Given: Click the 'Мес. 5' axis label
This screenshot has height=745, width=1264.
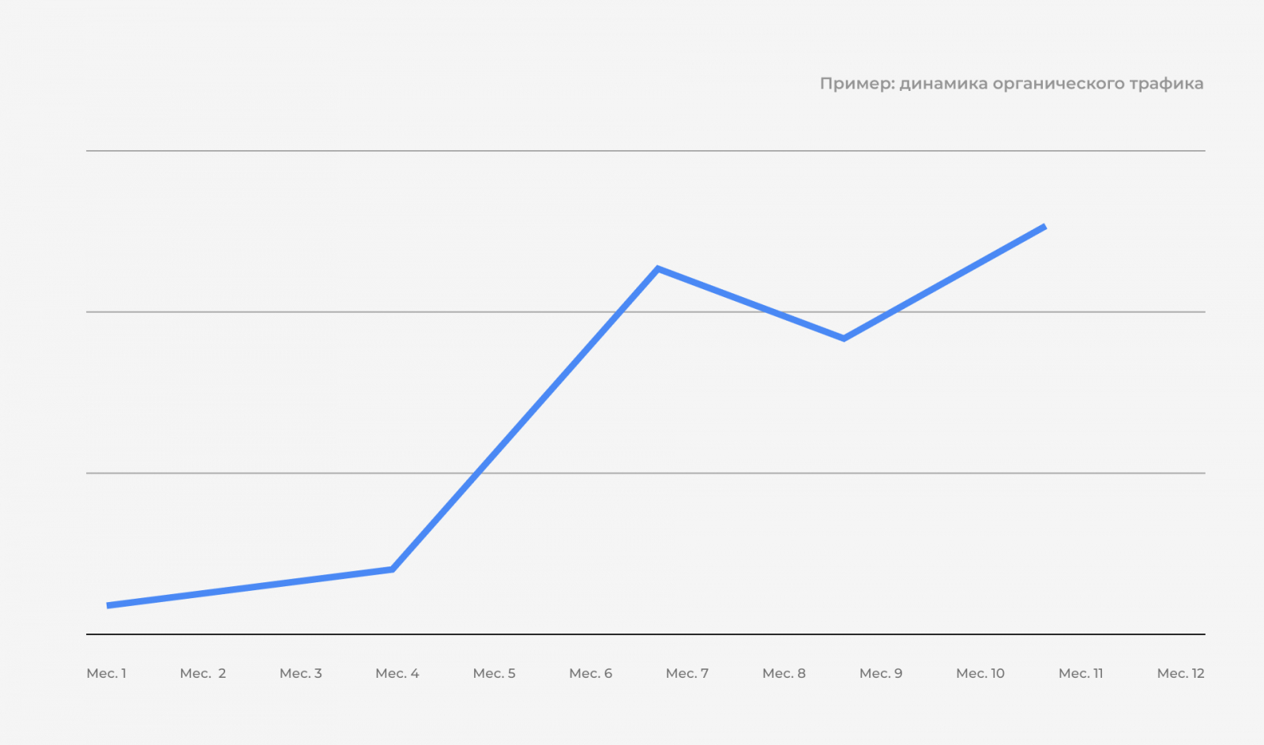Looking at the screenshot, I should [495, 673].
